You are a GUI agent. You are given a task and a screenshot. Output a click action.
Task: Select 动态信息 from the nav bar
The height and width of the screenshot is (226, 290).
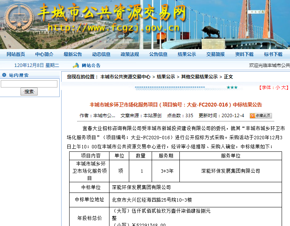point(101,54)
